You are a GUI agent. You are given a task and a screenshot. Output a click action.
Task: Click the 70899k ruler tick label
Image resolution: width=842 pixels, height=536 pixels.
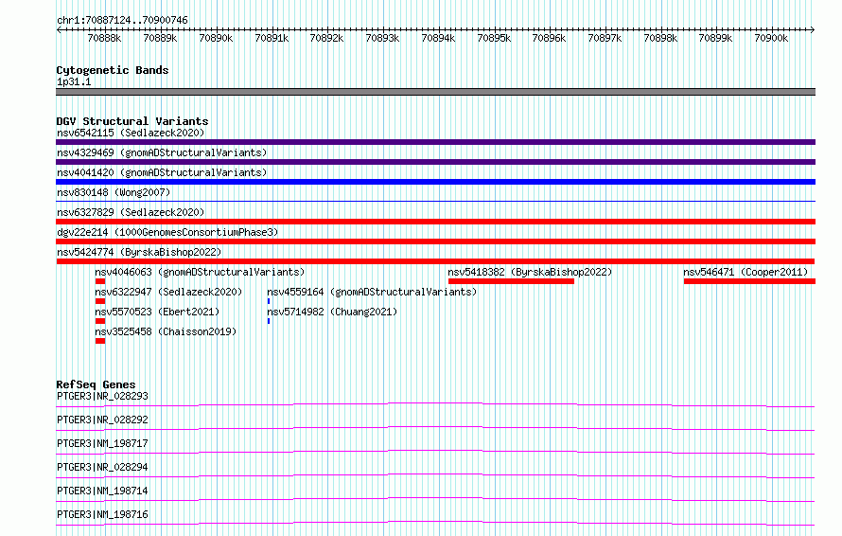(x=715, y=38)
